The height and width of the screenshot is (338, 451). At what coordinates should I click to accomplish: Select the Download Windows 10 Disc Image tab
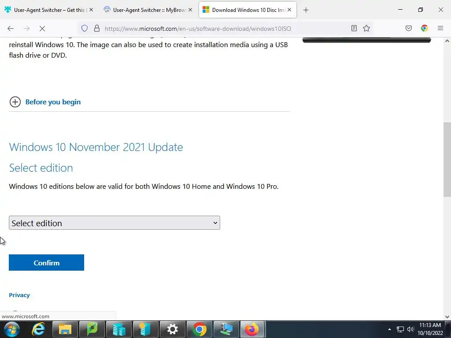(x=248, y=10)
